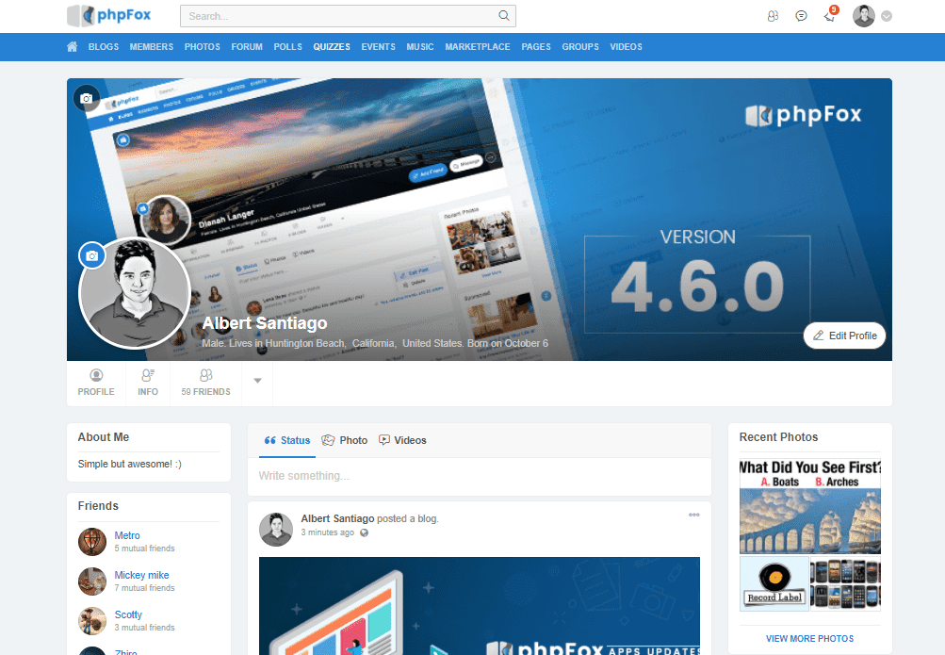The height and width of the screenshot is (655, 945).
Task: Open the Groups menu item
Action: (580, 47)
